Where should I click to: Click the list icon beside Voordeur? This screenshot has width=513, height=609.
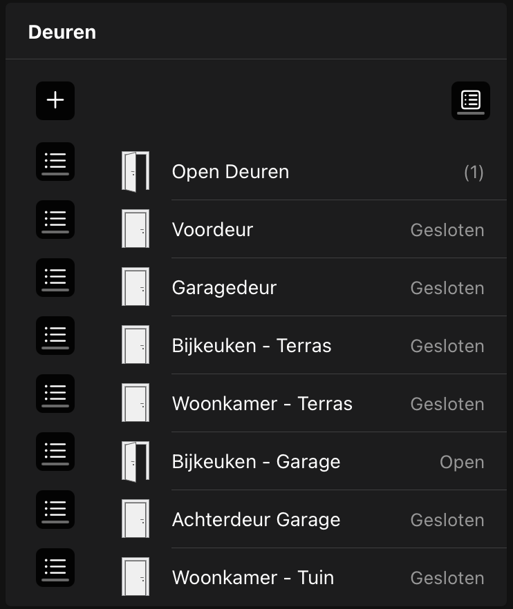pyautogui.click(x=55, y=220)
